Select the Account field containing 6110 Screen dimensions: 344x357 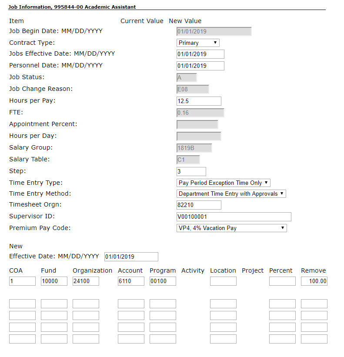pos(130,281)
